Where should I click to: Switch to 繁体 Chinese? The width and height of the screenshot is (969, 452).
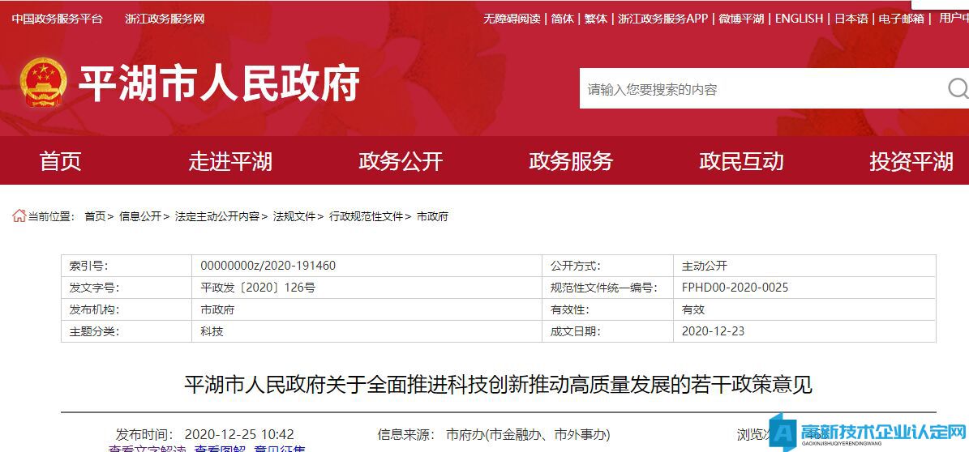[596, 19]
